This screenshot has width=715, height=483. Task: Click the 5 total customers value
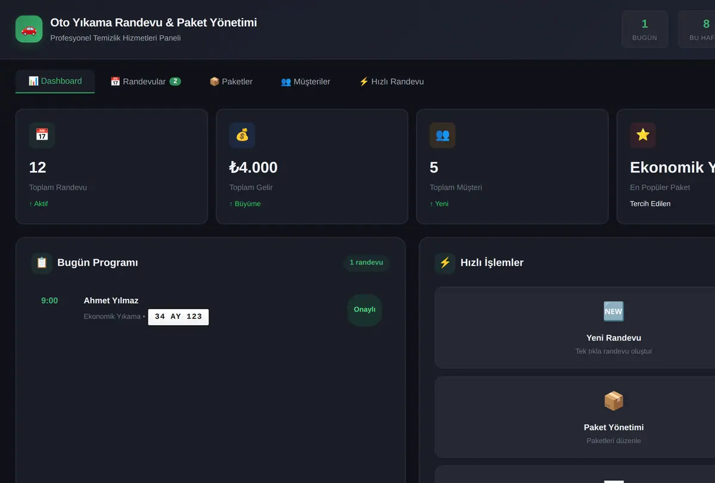click(x=434, y=167)
